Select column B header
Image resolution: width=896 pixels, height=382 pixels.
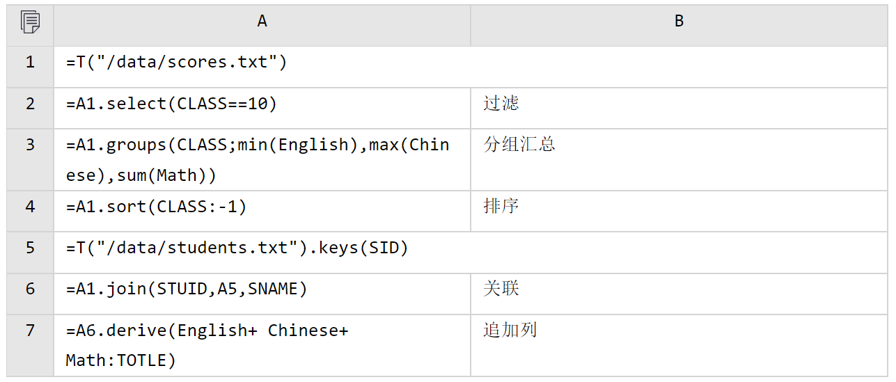tap(679, 22)
